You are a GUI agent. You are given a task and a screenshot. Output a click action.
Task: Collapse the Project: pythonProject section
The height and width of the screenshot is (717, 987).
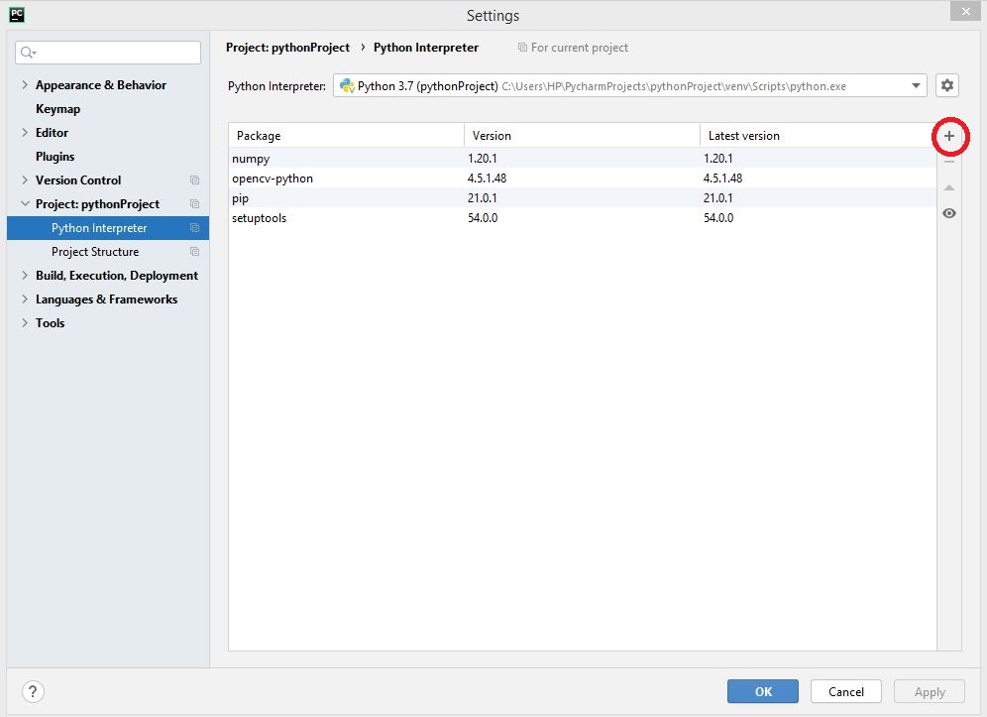[x=26, y=203]
